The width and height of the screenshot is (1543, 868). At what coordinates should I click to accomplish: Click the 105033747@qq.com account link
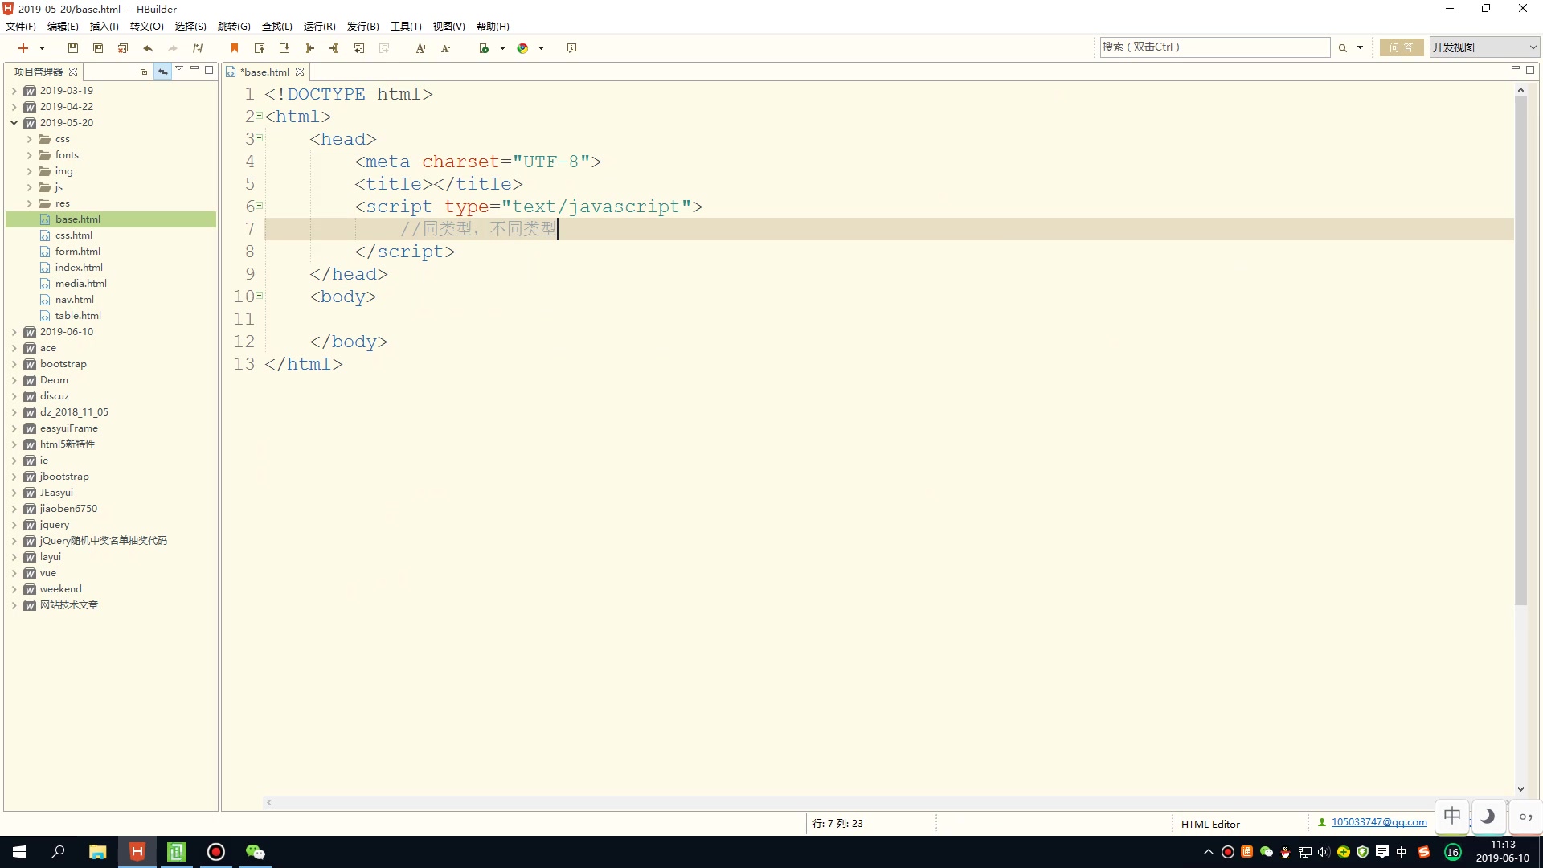tap(1379, 821)
